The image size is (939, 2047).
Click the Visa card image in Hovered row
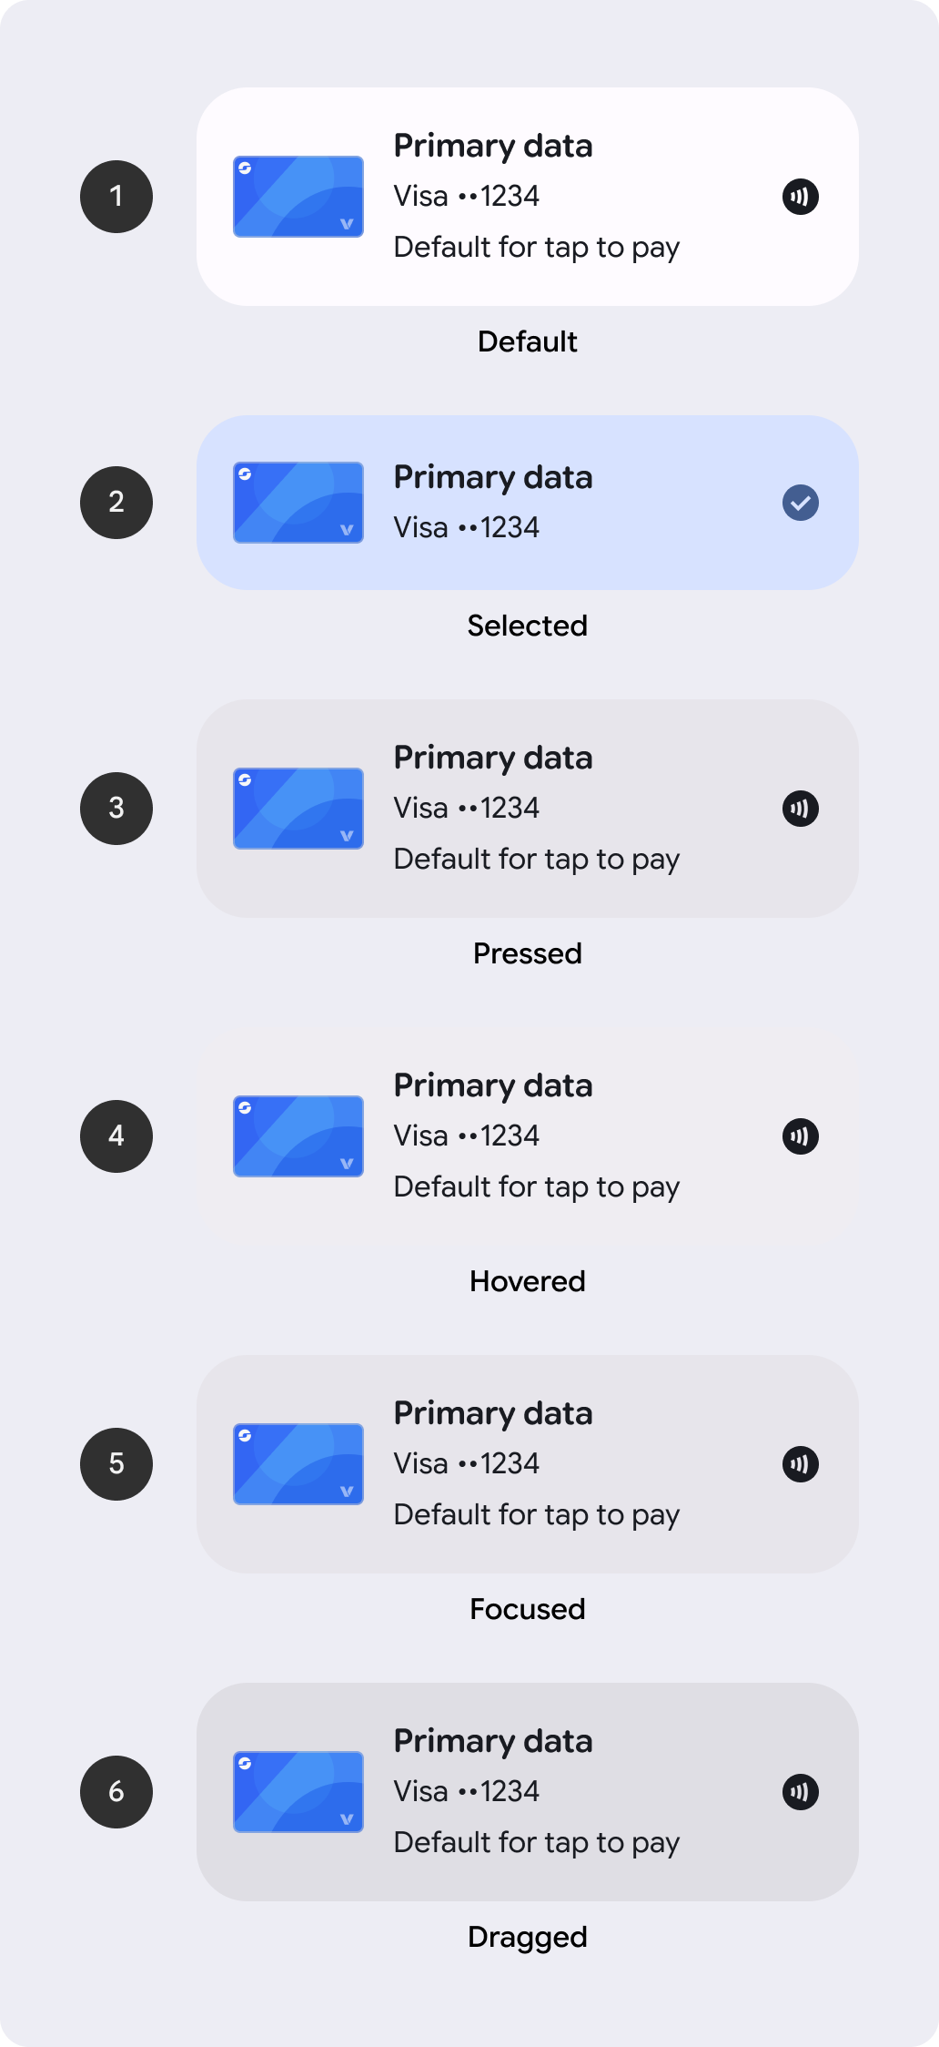tap(298, 1136)
